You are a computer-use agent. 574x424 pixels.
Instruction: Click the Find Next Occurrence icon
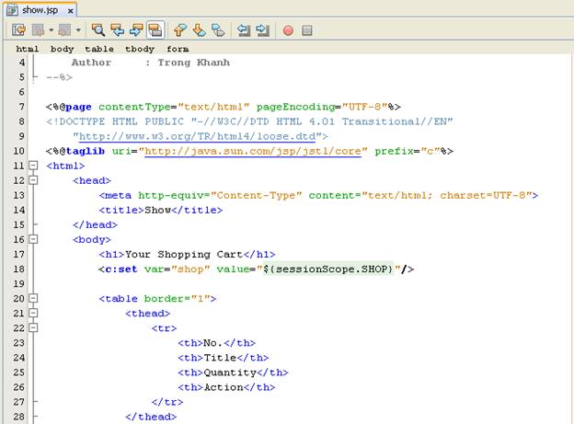(x=136, y=30)
